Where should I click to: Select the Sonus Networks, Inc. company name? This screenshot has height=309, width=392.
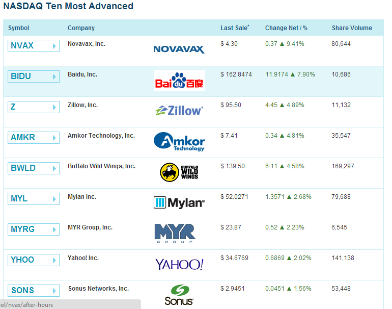coord(98,289)
